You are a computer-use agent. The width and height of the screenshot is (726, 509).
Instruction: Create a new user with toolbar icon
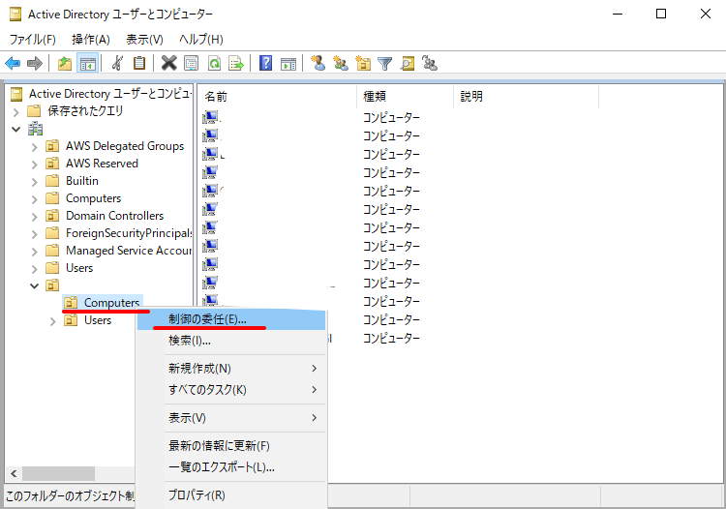pos(318,63)
